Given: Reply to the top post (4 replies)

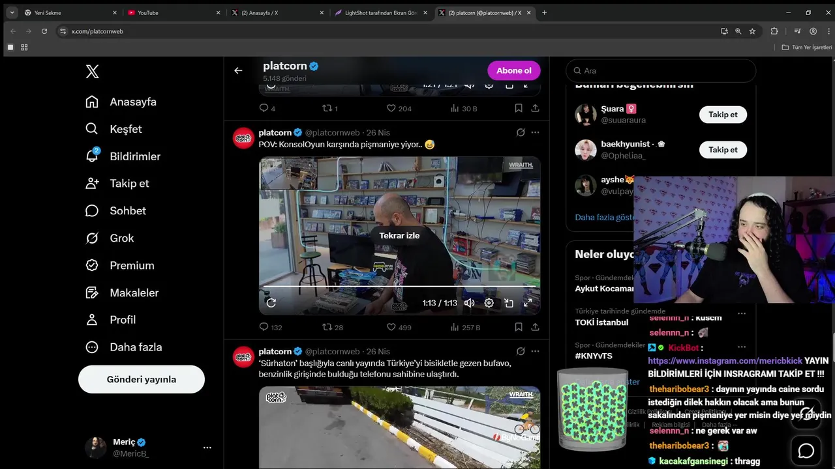Looking at the screenshot, I should [267, 108].
